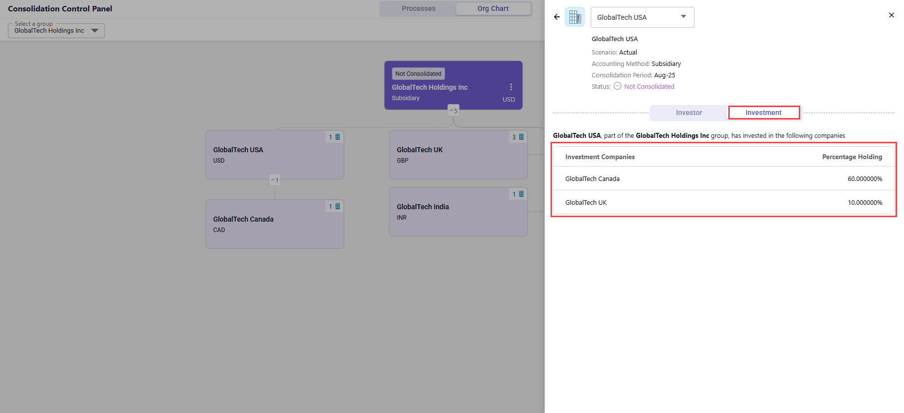Click the building icon on the GlobalTech Canada card
Image resolution: width=904 pixels, height=413 pixels.
point(338,207)
